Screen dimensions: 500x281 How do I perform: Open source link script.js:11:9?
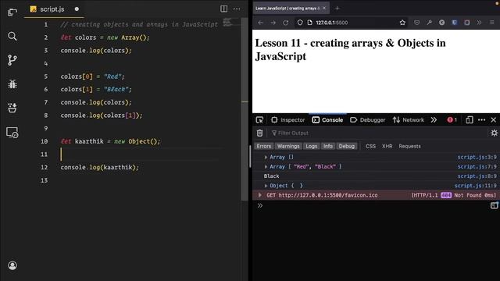(476, 186)
